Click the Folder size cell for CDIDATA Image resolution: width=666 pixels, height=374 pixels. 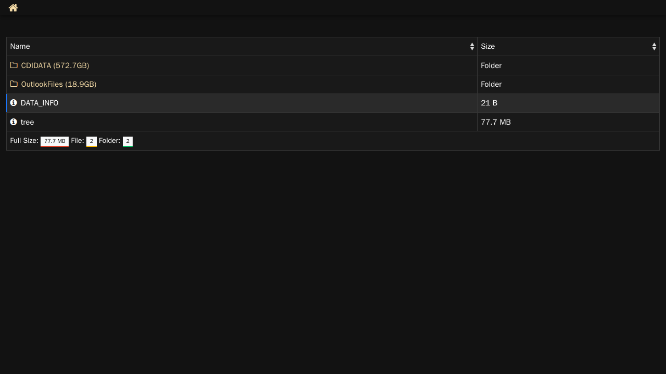tap(491, 65)
